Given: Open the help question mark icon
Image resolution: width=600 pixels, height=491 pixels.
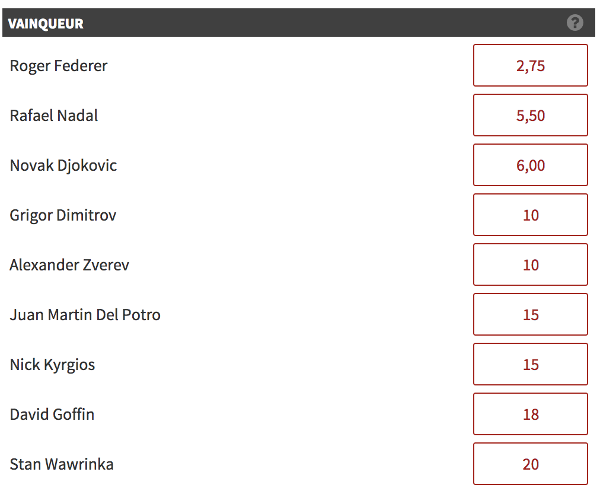Looking at the screenshot, I should click(575, 23).
